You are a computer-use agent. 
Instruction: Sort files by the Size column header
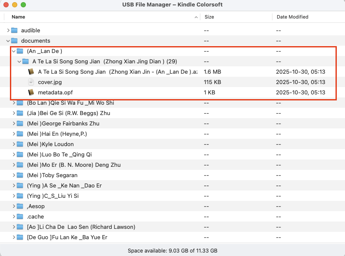[209, 17]
